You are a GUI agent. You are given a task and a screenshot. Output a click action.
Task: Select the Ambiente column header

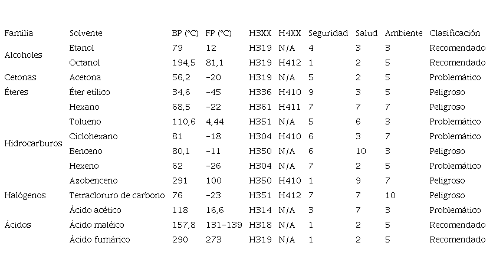[x=403, y=34]
